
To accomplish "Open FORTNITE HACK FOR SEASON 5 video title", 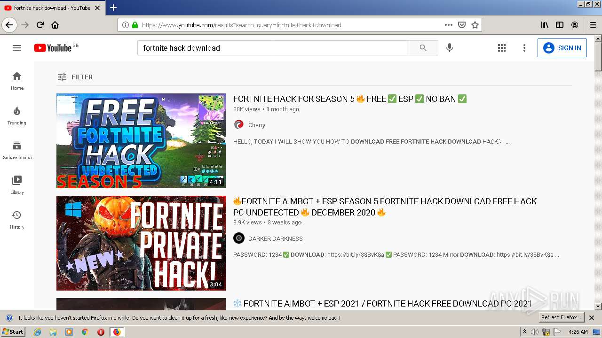I will pyautogui.click(x=350, y=99).
